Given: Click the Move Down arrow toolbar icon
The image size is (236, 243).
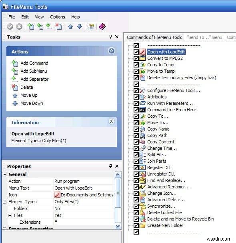Looking at the screenshot, I should pyautogui.click(x=79, y=27).
